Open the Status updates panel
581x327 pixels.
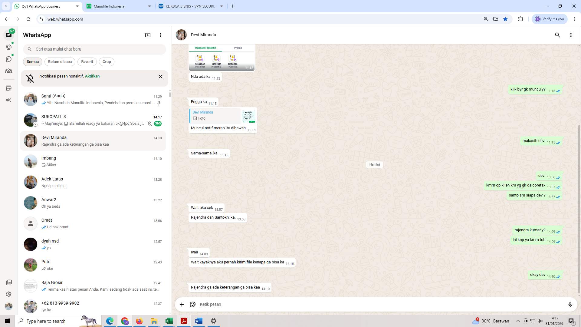(9, 47)
